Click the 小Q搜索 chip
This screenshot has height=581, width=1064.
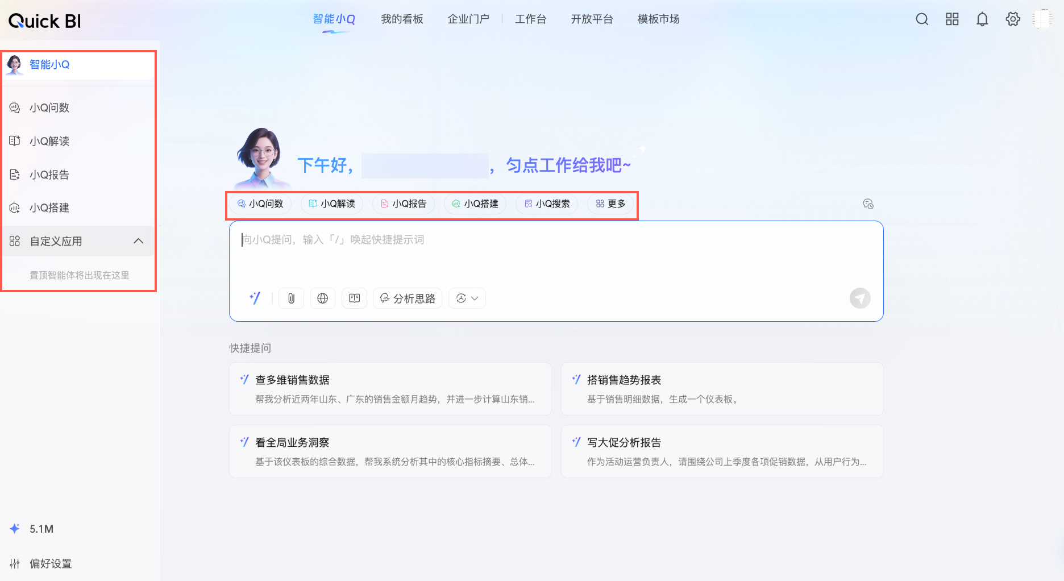pyautogui.click(x=547, y=204)
